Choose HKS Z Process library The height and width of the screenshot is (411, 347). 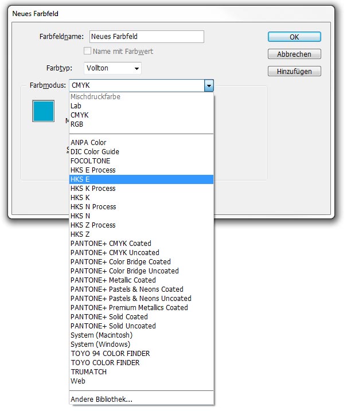pyautogui.click(x=141, y=225)
